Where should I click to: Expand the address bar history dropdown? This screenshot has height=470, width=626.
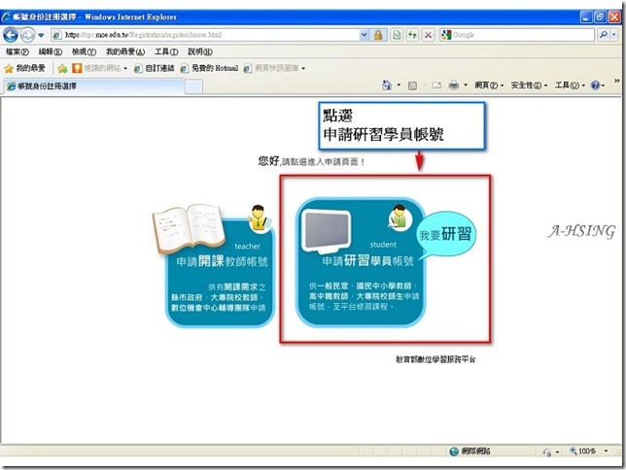(x=364, y=35)
